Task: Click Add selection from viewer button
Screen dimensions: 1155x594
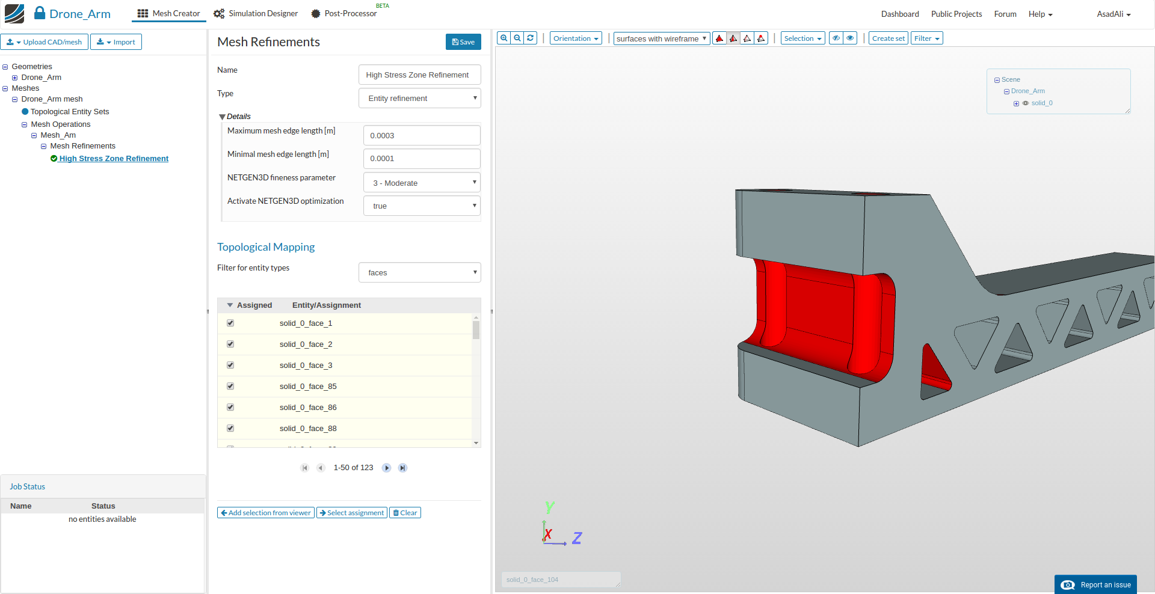Action: click(266, 513)
